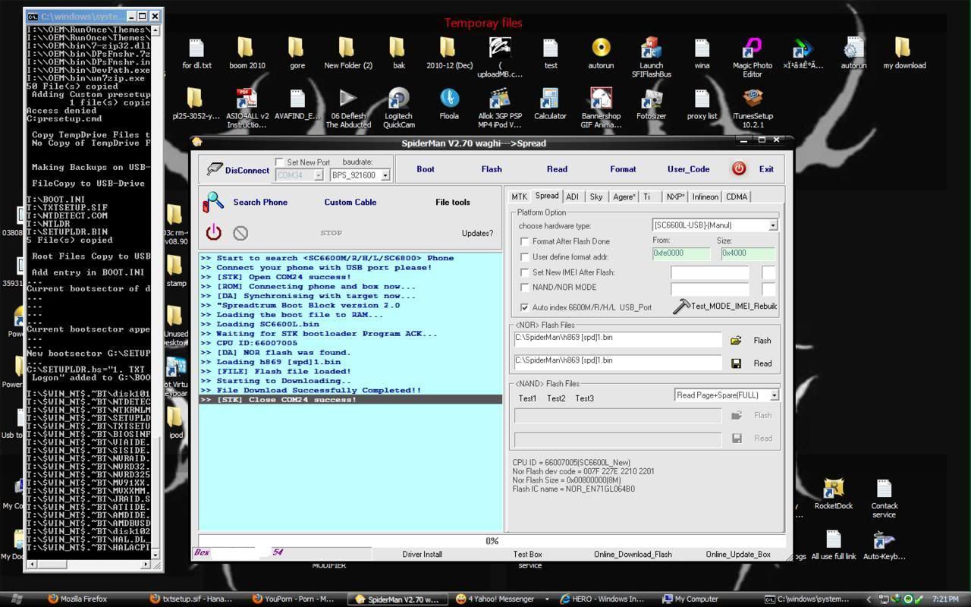Screen dimensions: 971x607
Task: Click the Online_Download_Flash button
Action: click(x=633, y=554)
